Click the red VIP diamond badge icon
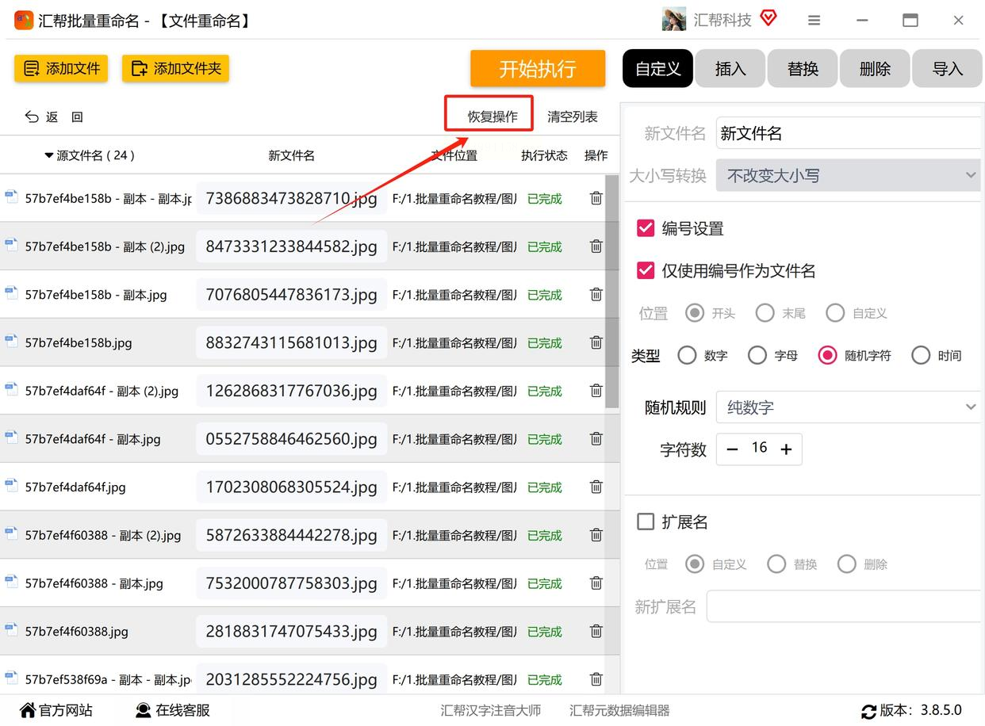 [x=768, y=18]
